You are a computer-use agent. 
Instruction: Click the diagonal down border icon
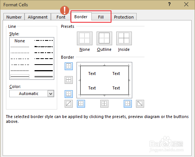(140, 104)
